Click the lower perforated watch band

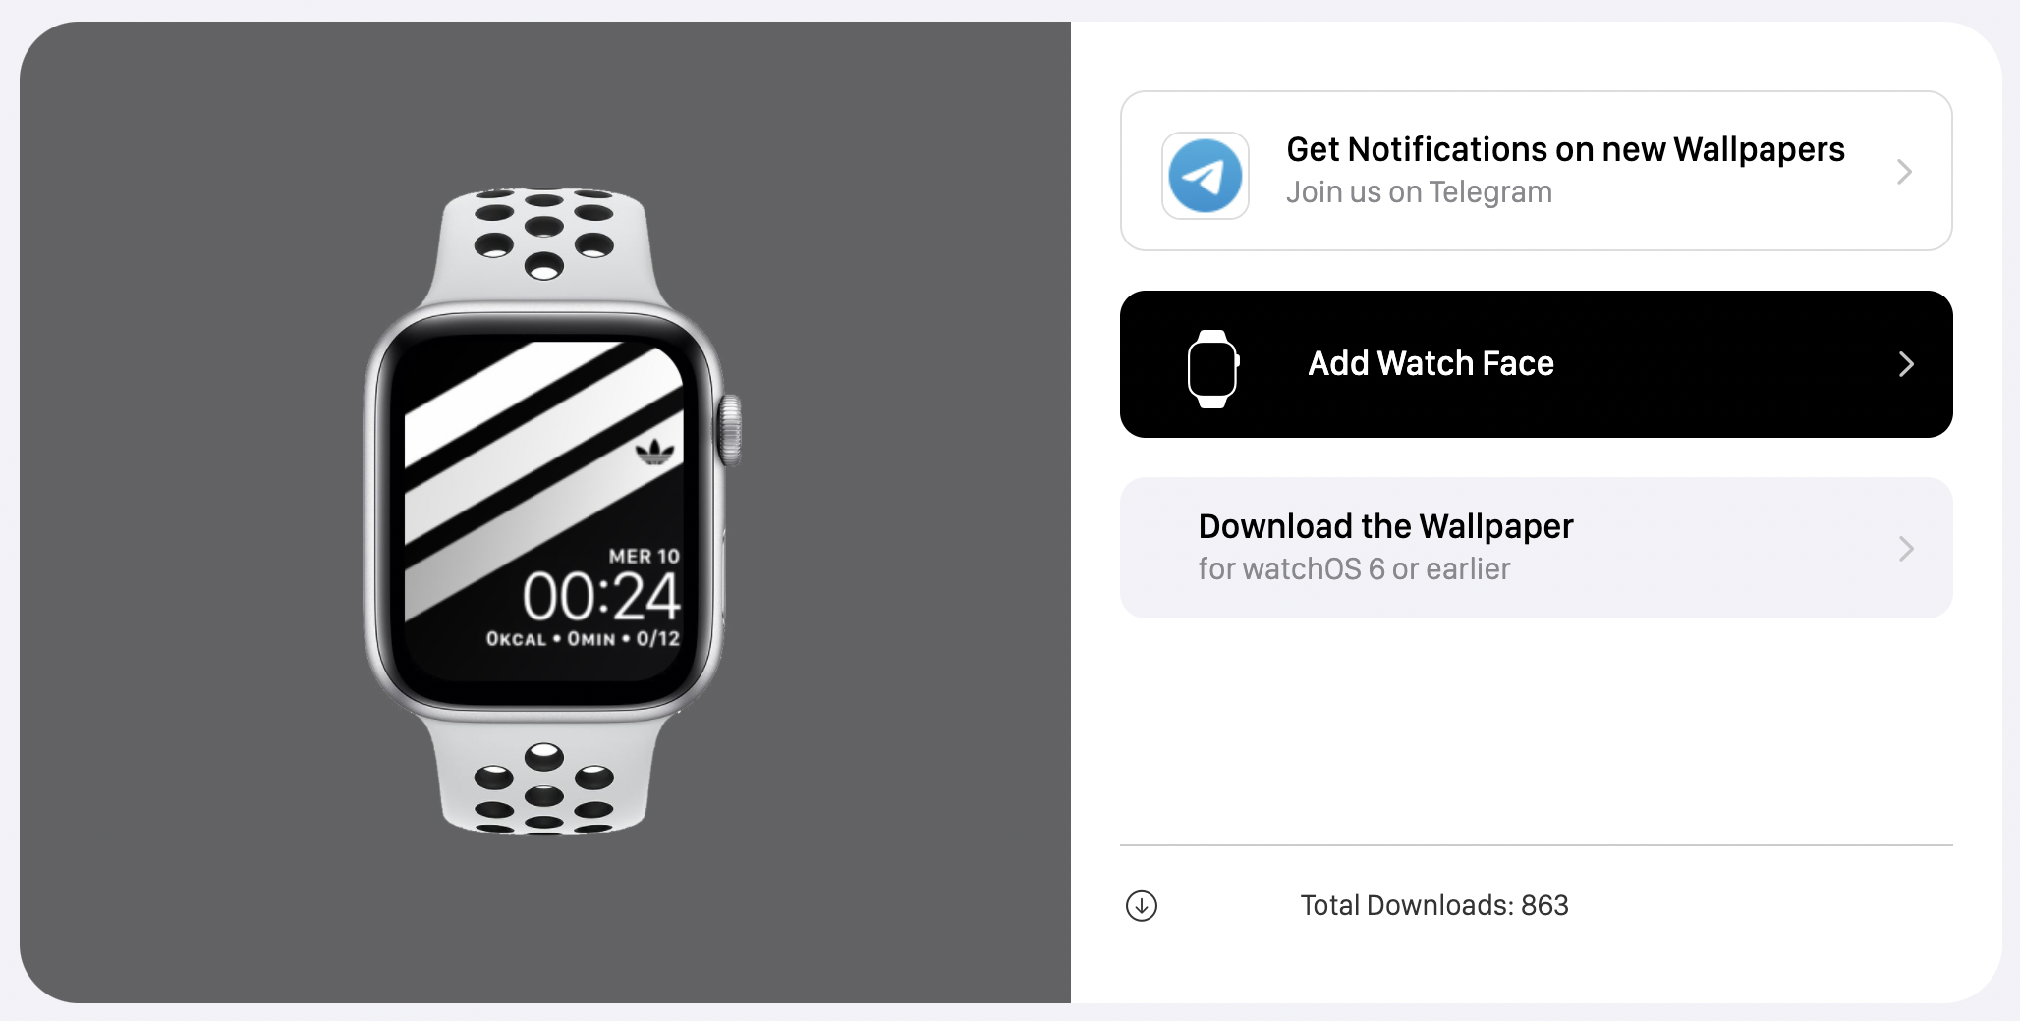pos(543,780)
